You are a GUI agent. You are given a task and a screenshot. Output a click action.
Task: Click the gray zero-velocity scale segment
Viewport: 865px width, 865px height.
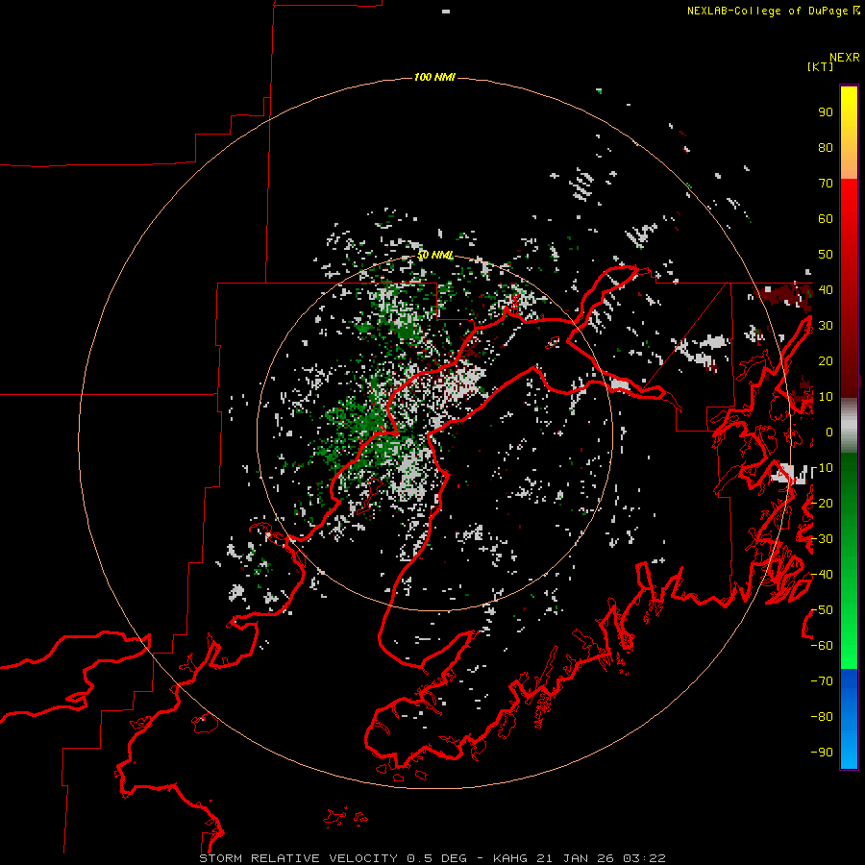[x=849, y=426]
